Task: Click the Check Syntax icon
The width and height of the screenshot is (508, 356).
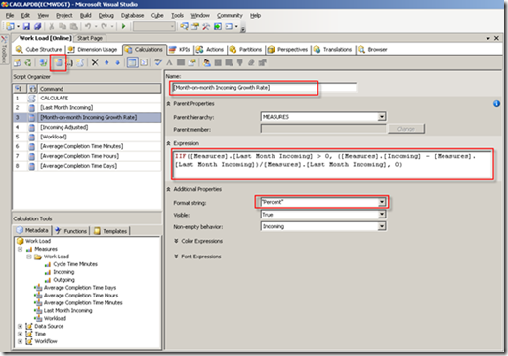Action: coord(158,62)
